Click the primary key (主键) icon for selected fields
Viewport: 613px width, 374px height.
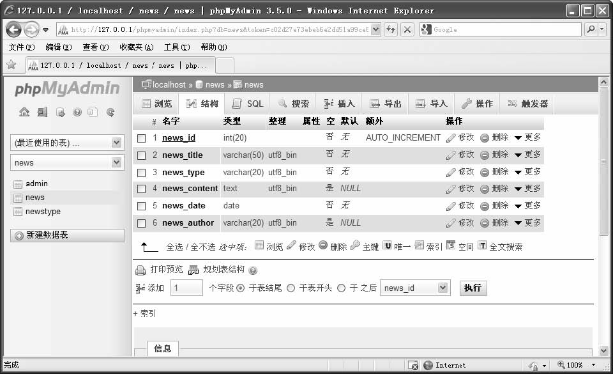pyautogui.click(x=355, y=245)
